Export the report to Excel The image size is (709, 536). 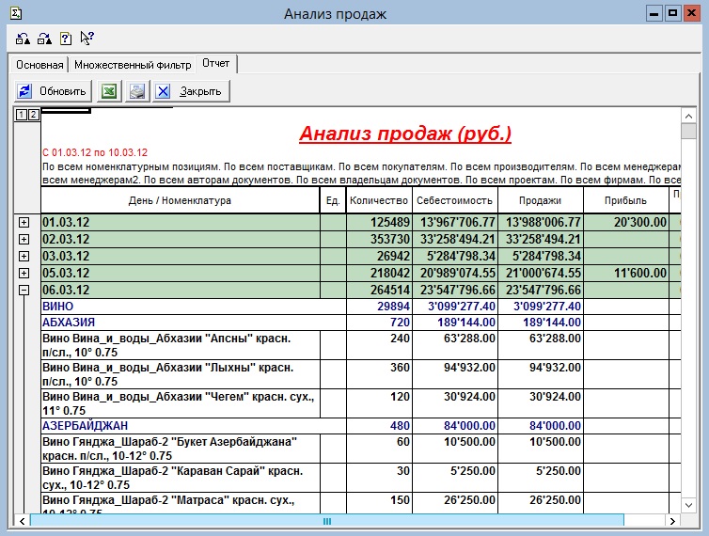108,91
